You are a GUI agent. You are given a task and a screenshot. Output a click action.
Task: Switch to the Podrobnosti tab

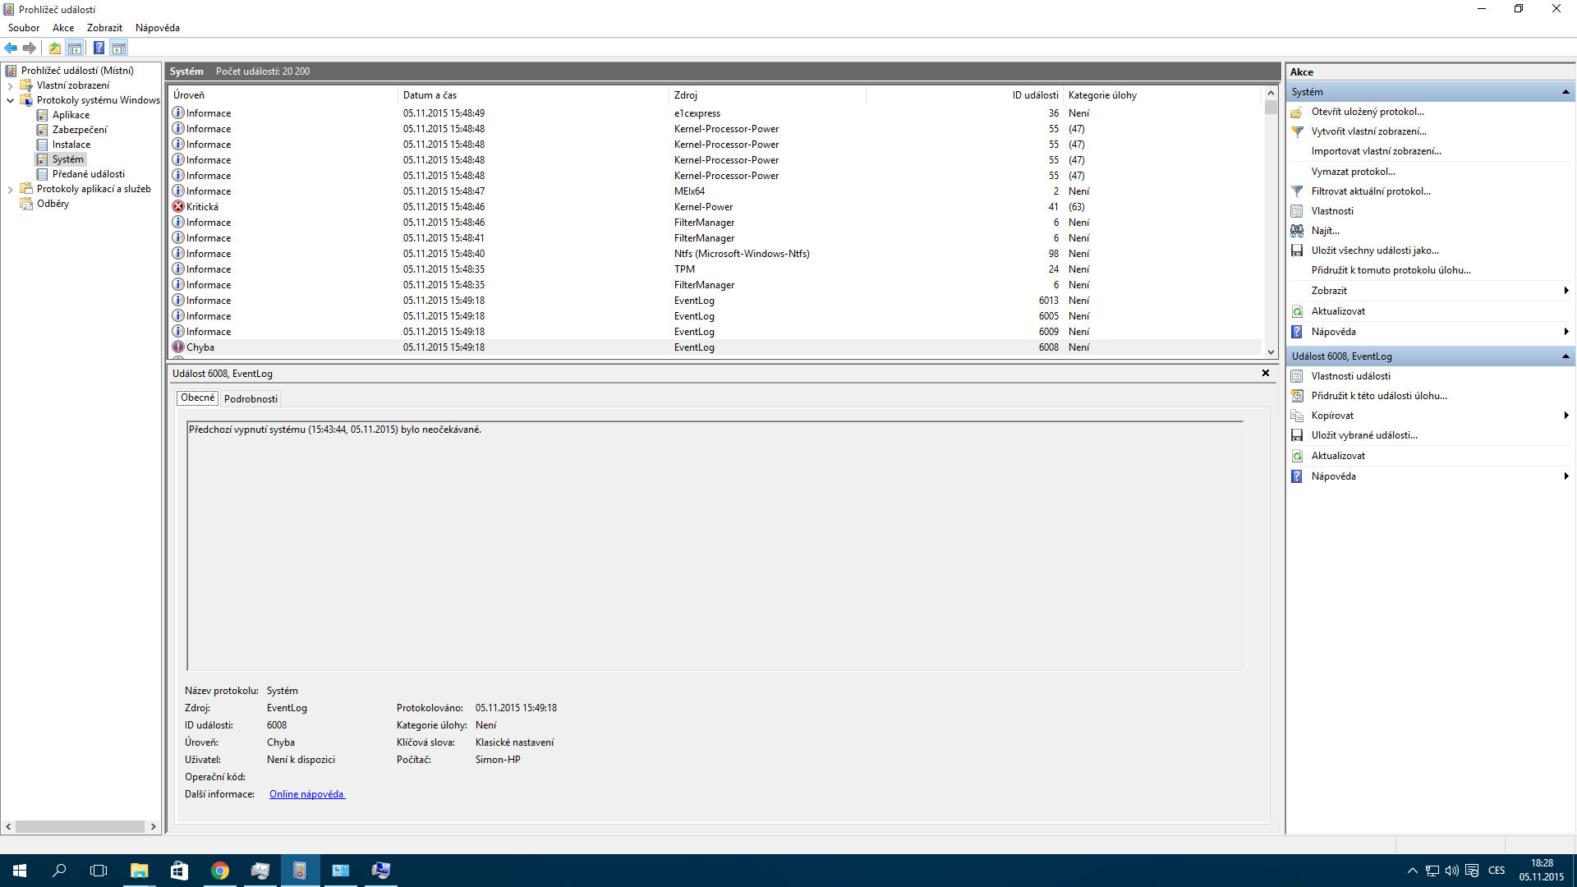point(251,399)
